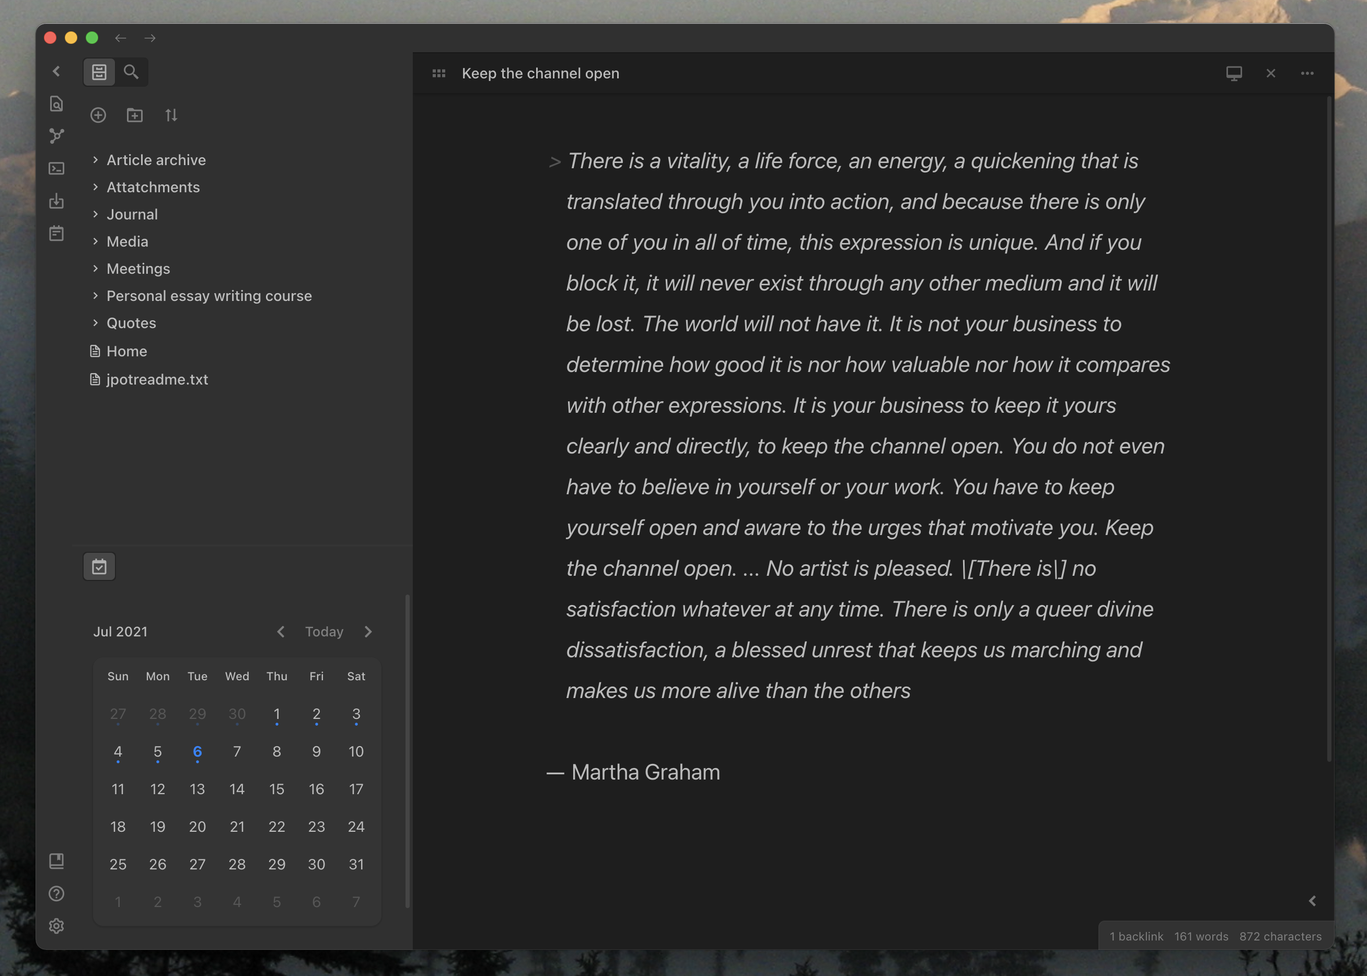1367x976 pixels.
Task: Click the Today button in calendar
Action: tap(325, 632)
